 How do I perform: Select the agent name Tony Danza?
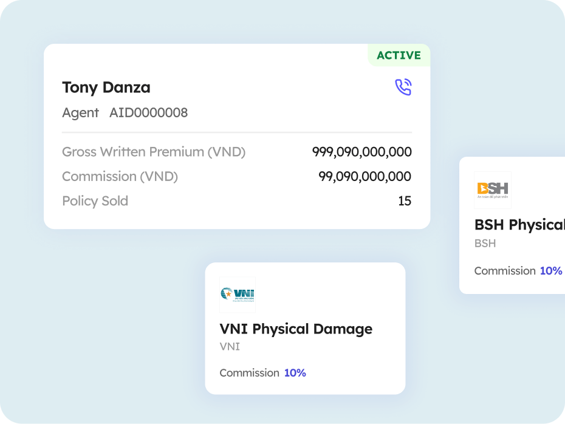[x=106, y=87]
